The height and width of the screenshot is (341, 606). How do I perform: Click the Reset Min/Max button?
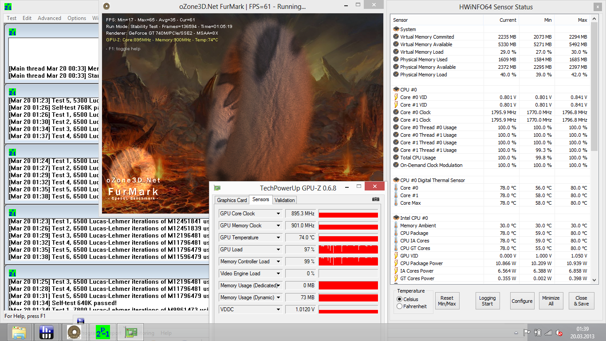coord(447,301)
